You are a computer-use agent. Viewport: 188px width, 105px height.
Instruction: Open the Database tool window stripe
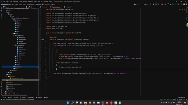[x=187, y=10]
